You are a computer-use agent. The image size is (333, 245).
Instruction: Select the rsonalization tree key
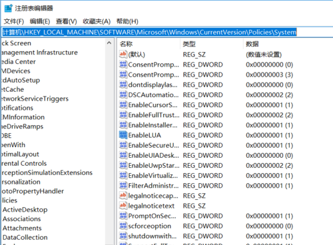[21, 182]
